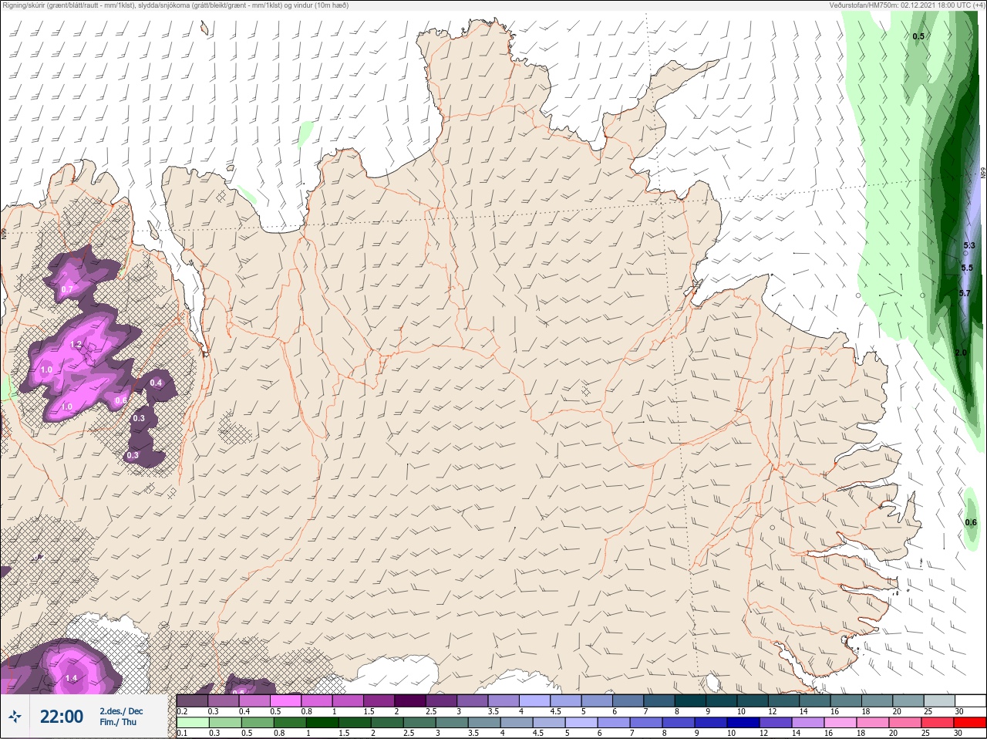
Task: Click the 1.2 precipitation value on the map
Action: tap(76, 345)
